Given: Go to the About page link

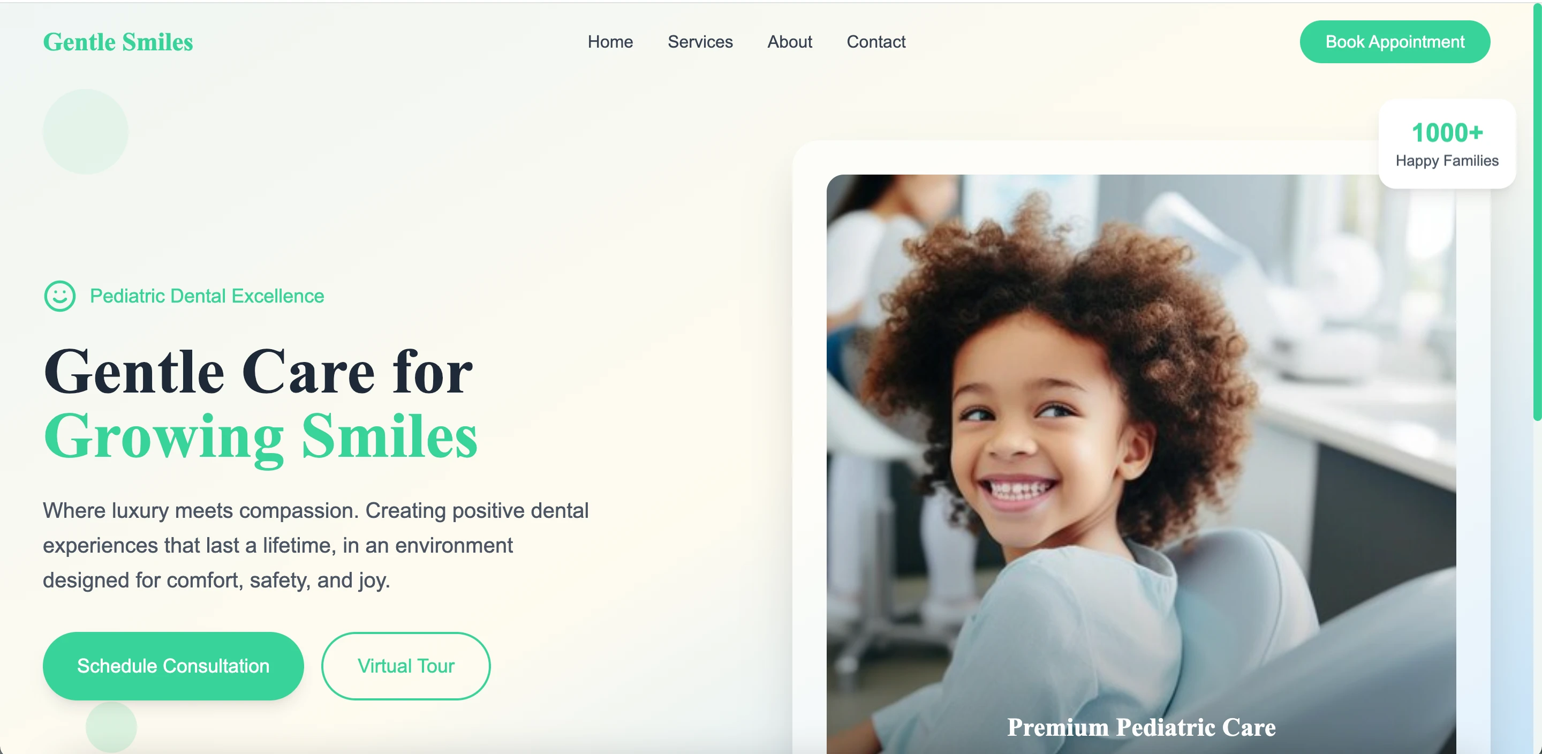Looking at the screenshot, I should 790,42.
